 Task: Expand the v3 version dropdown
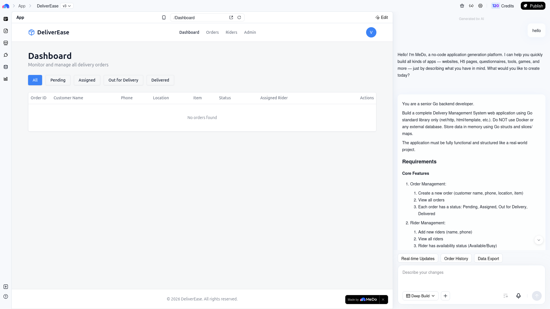click(67, 6)
